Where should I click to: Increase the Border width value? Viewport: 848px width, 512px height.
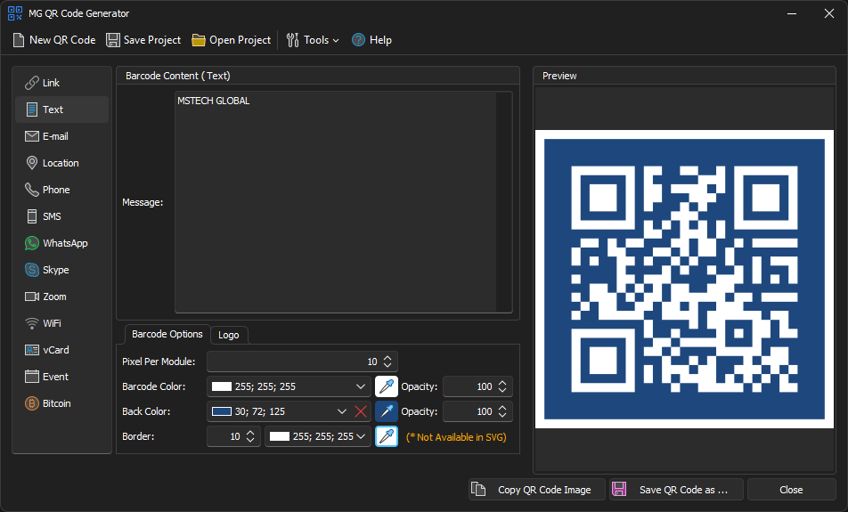coord(250,433)
